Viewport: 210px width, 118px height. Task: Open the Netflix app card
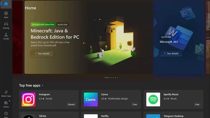[111, 115]
